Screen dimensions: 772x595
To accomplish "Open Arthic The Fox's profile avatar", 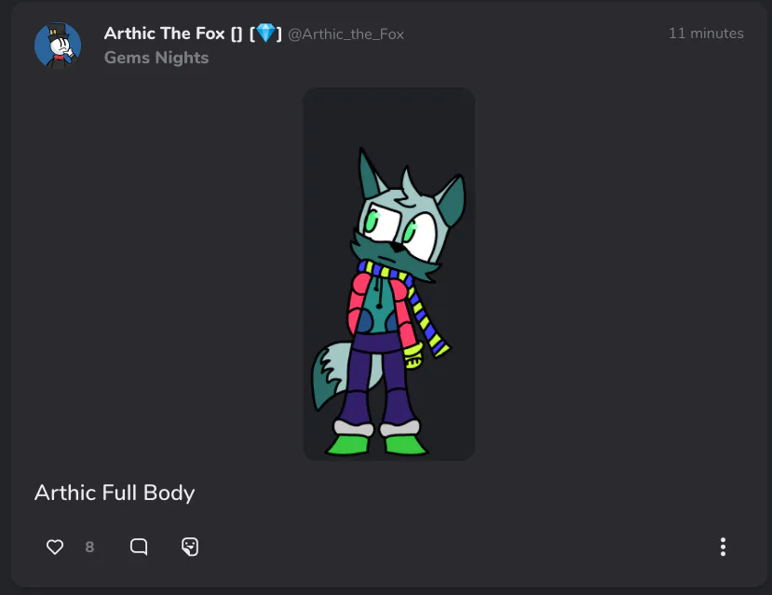I will coord(58,46).
